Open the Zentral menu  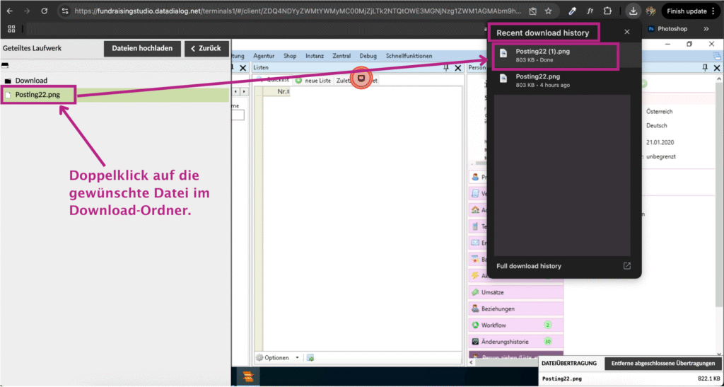click(341, 56)
